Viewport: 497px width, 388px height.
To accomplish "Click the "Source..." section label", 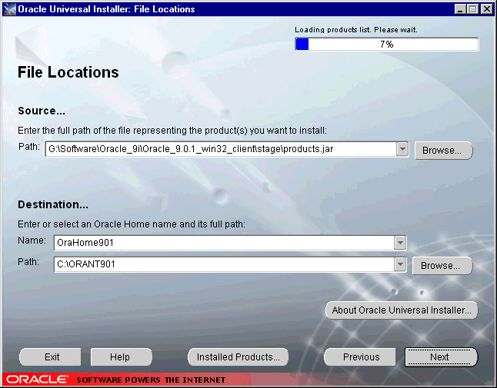I will pos(42,111).
